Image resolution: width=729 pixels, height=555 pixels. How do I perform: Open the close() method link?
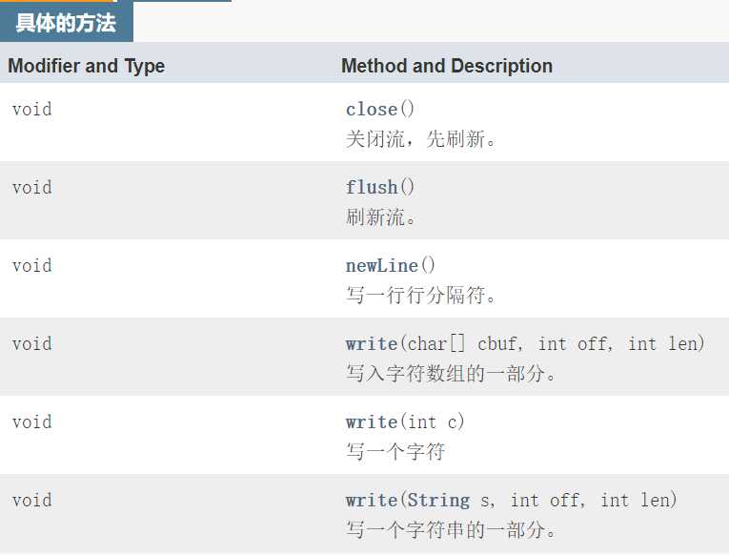[x=372, y=110]
